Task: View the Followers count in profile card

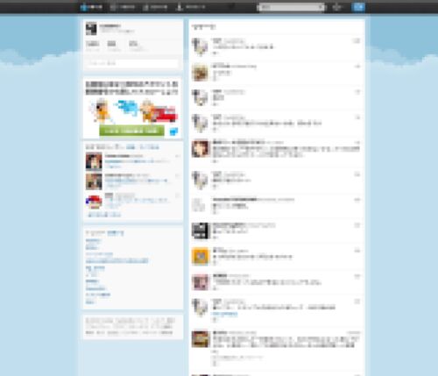Action: [x=138, y=46]
